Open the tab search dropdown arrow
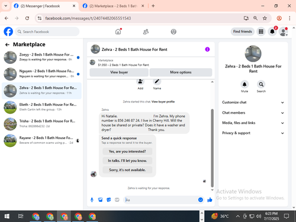 click(x=6, y=6)
